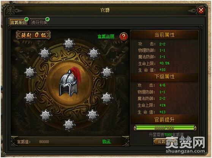Select the bottommost star medallion
The width and height of the screenshot is (212, 158).
pyautogui.click(x=69, y=125)
